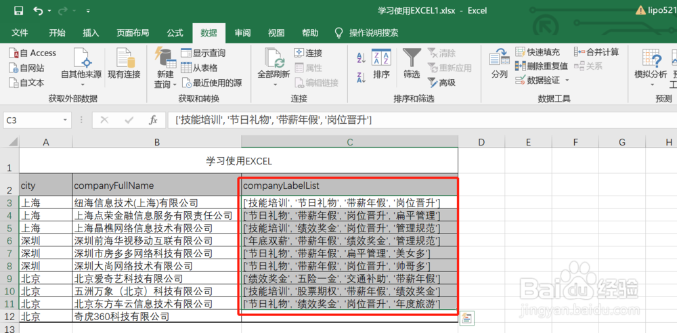
Task: Sort ascending A to Z
Action: 361,58
